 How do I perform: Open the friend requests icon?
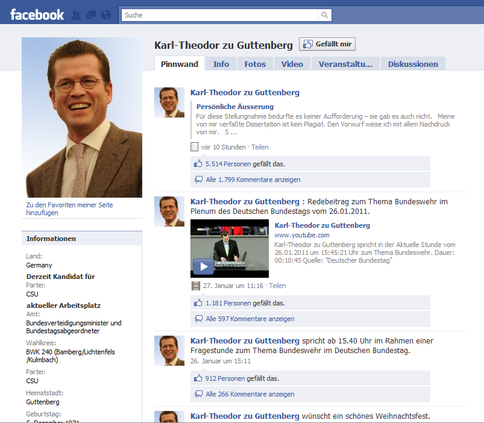[x=76, y=15]
